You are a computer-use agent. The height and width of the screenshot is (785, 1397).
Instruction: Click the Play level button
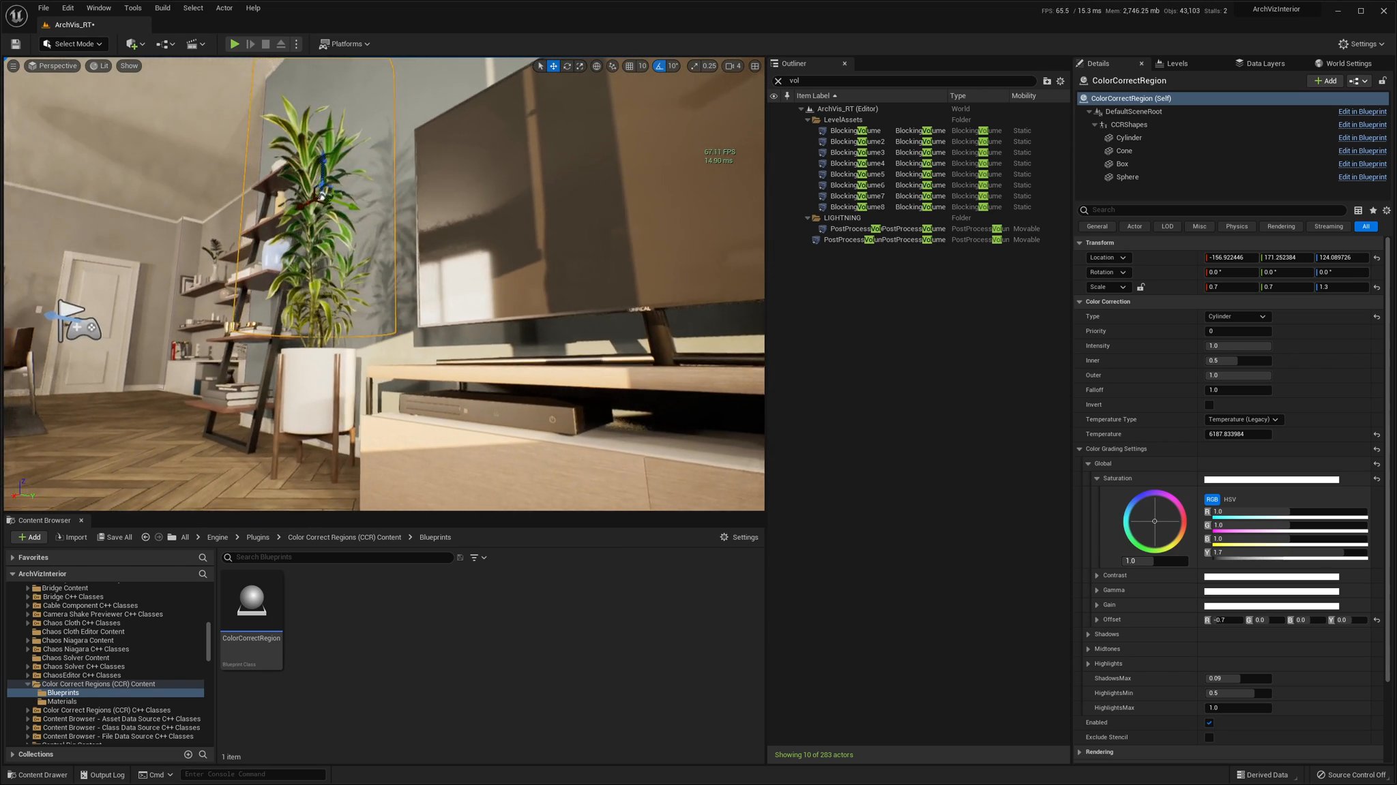pyautogui.click(x=234, y=44)
